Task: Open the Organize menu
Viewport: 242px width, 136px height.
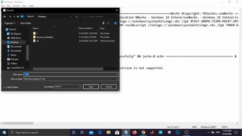Action: (10, 23)
